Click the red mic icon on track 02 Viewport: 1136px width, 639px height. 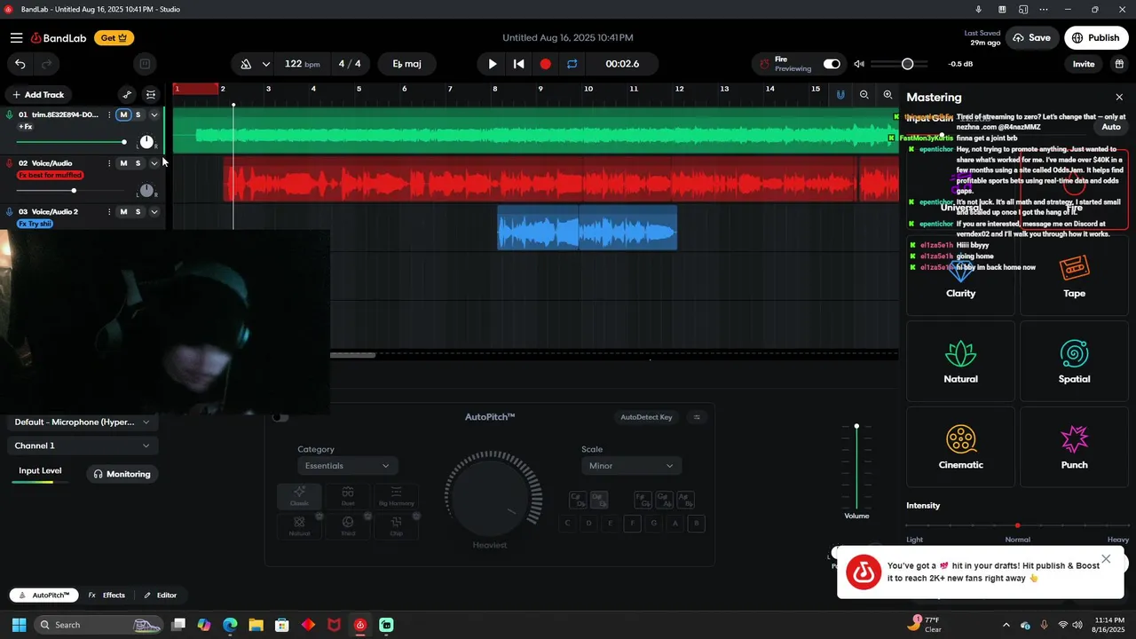(x=10, y=163)
